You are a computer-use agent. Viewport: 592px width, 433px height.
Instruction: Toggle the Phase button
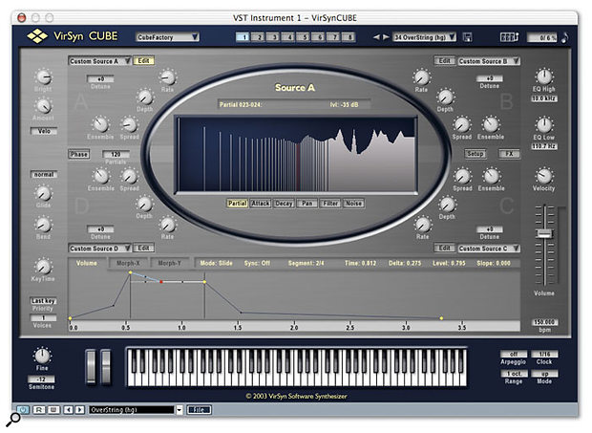(x=79, y=154)
